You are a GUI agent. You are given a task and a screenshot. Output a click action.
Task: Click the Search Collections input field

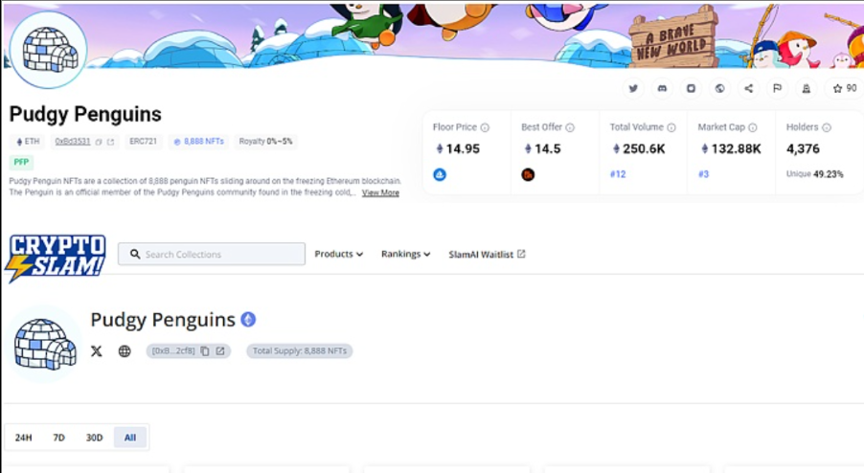(x=212, y=254)
